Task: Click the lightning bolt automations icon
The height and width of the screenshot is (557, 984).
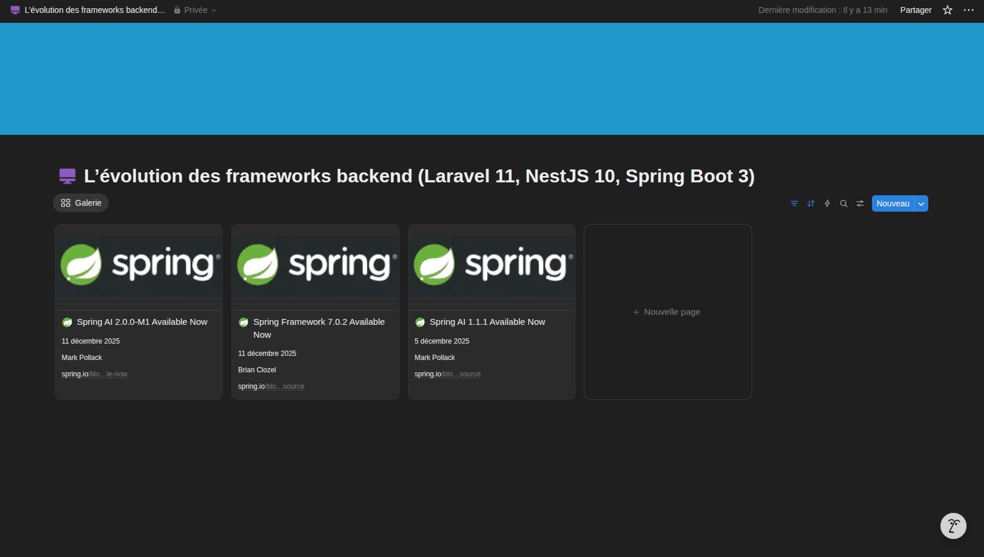Action: pyautogui.click(x=827, y=203)
